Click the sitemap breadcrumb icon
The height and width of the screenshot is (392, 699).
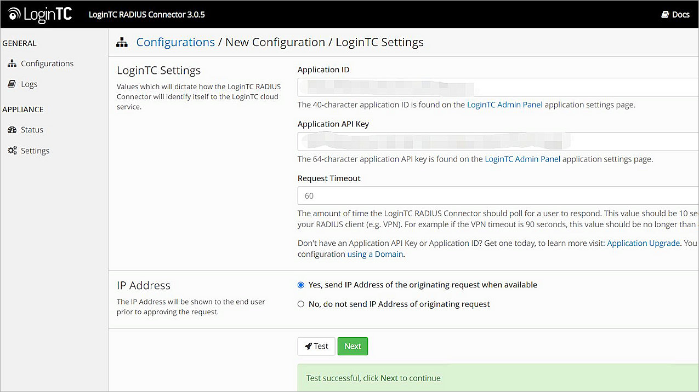click(122, 41)
